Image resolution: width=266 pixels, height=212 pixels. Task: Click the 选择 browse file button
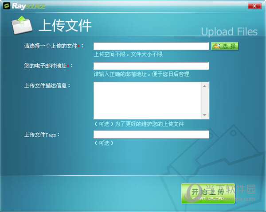tap(225, 46)
